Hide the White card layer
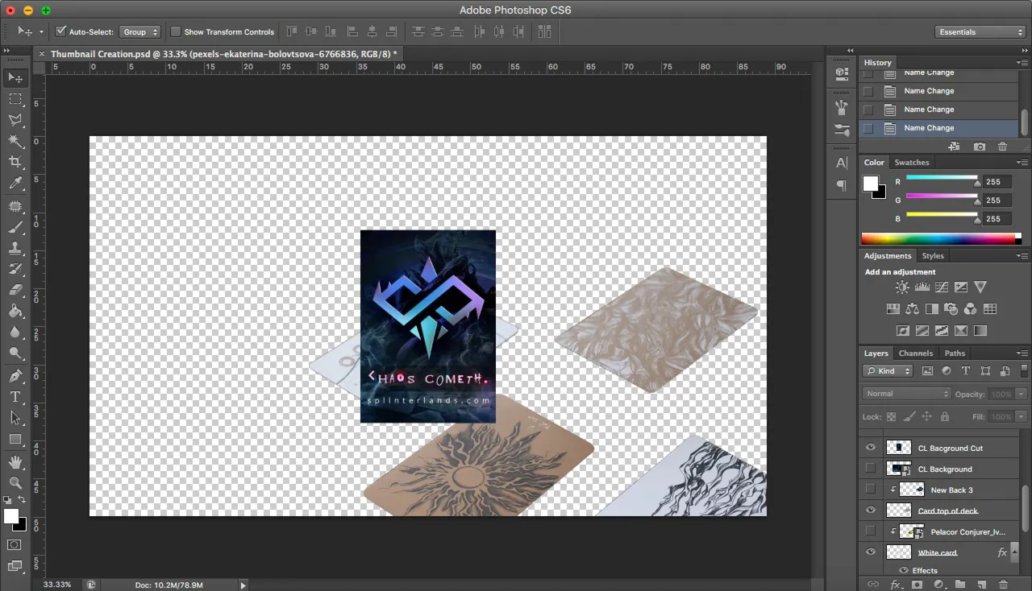Image resolution: width=1032 pixels, height=591 pixels. click(x=870, y=552)
